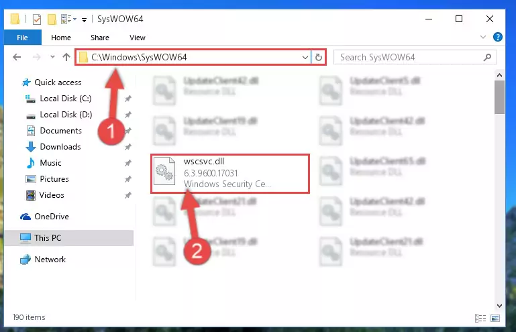Viewport: 516px width, 332px height.
Task: Click the Network icon in sidebar
Action: [x=25, y=260]
